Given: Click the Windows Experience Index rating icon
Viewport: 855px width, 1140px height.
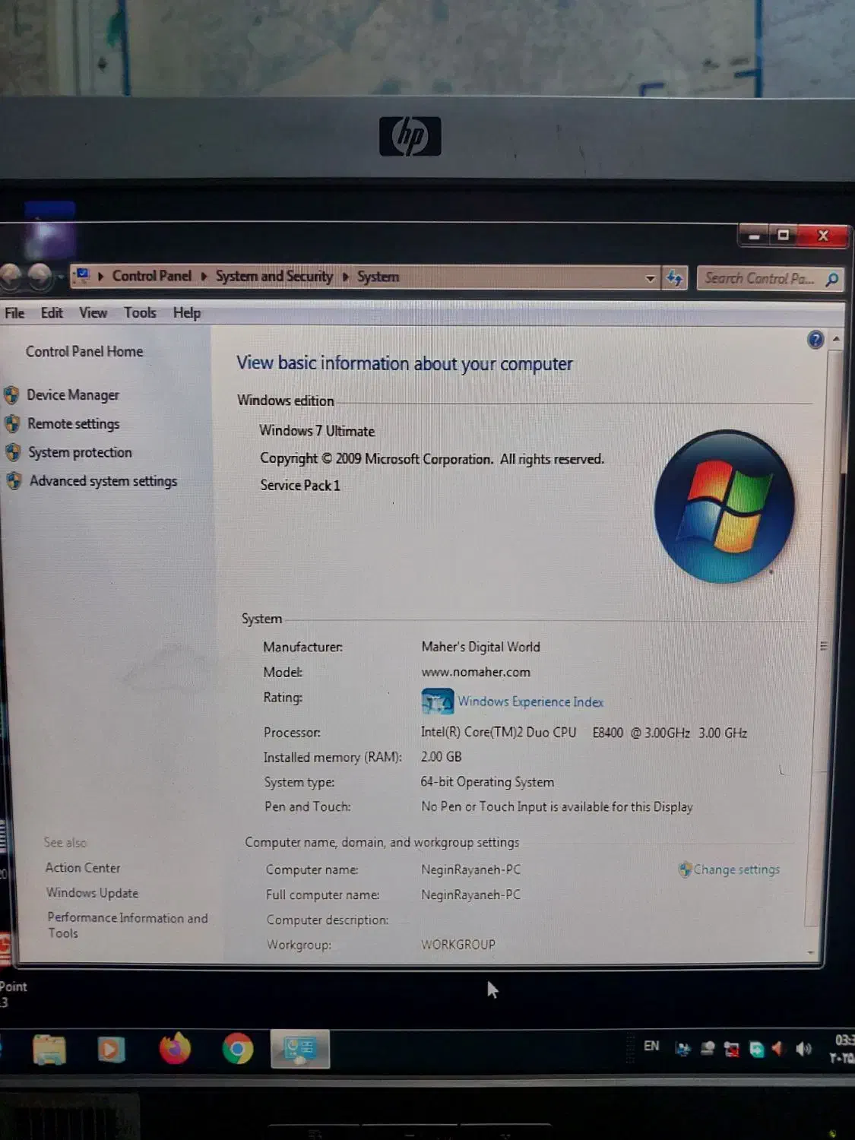Looking at the screenshot, I should click(x=437, y=701).
